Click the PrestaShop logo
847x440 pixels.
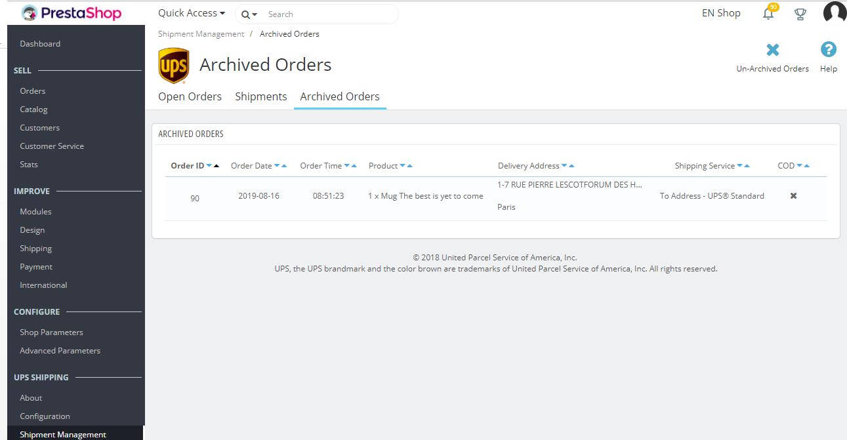point(72,13)
